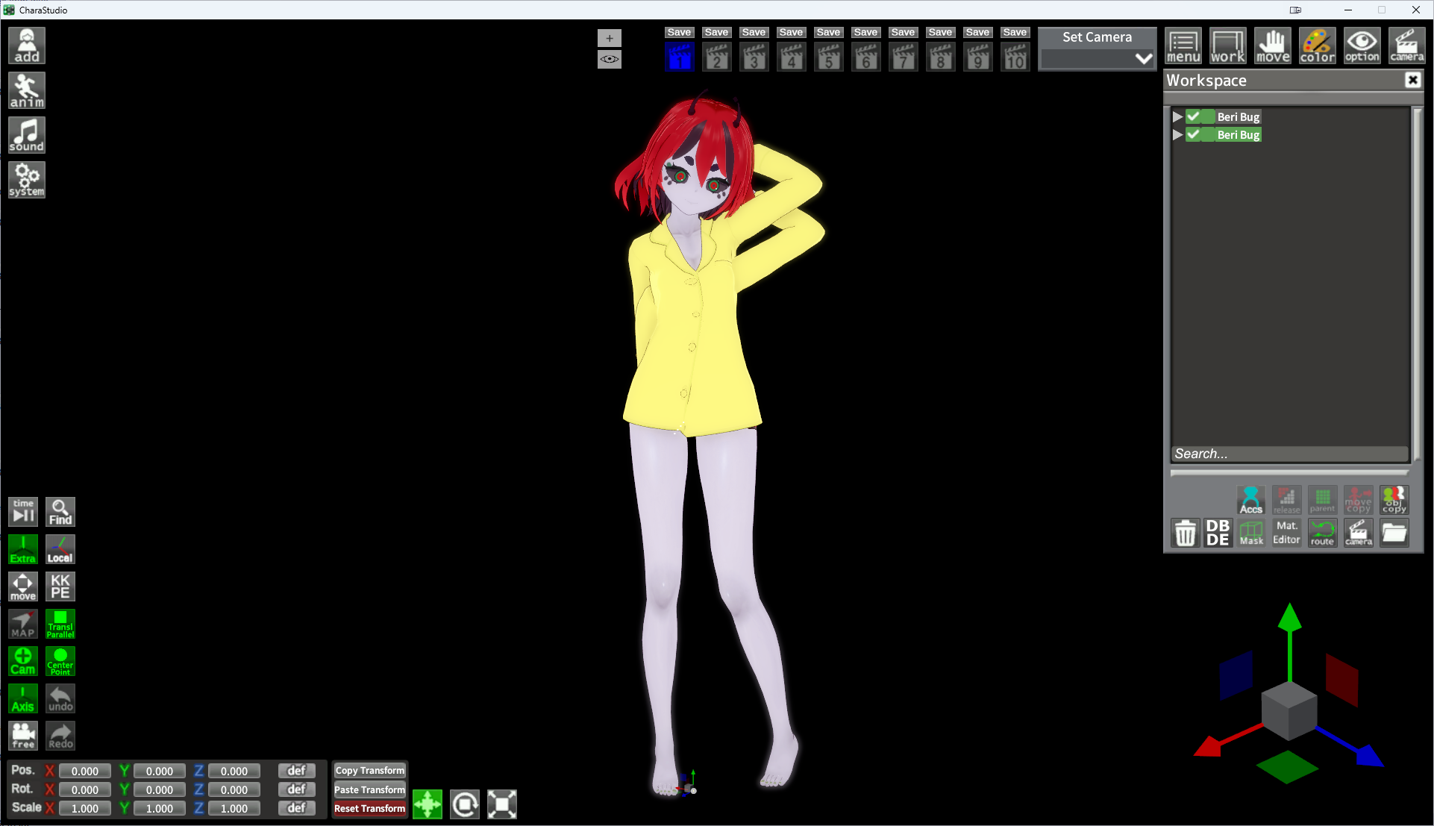
Task: Click the undo icon
Action: (60, 698)
